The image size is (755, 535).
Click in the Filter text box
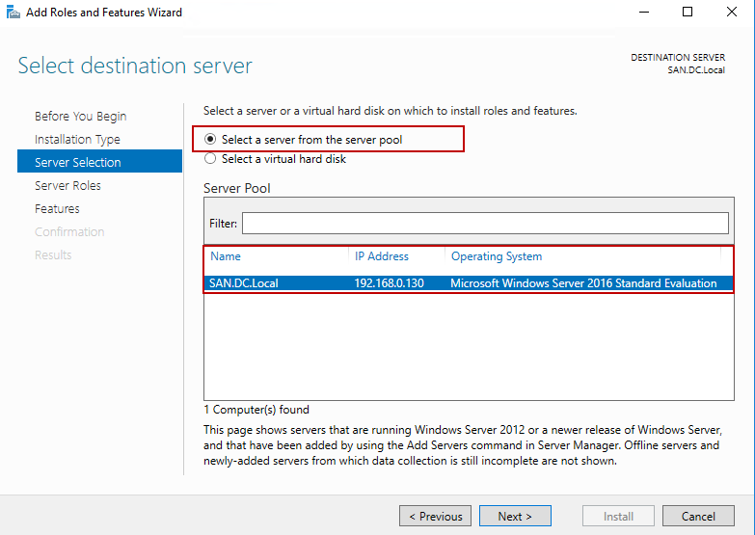click(x=485, y=223)
